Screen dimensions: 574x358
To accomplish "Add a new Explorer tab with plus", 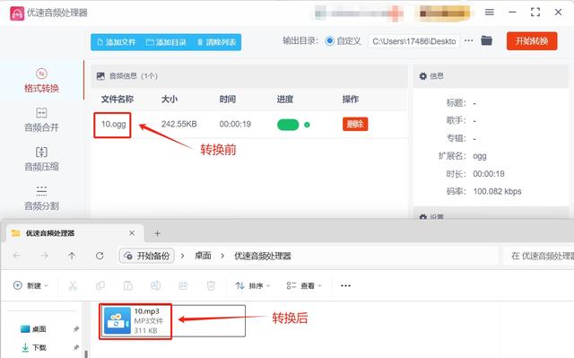I will pos(158,233).
